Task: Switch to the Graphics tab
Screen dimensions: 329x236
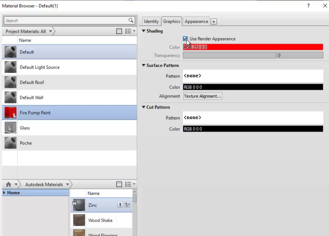Action: click(172, 21)
